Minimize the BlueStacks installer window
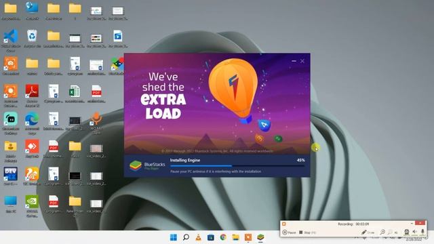 (x=294, y=61)
